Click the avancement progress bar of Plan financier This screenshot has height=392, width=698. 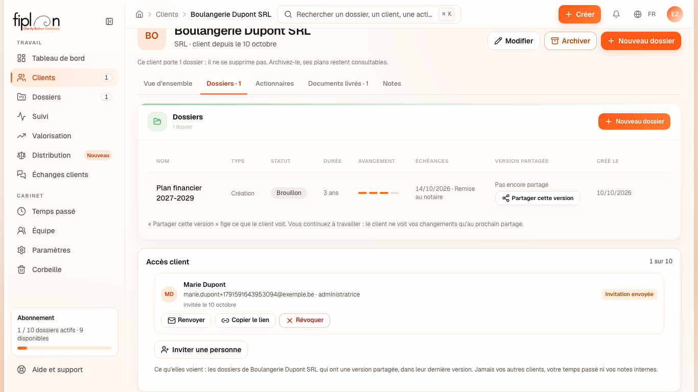(x=379, y=193)
